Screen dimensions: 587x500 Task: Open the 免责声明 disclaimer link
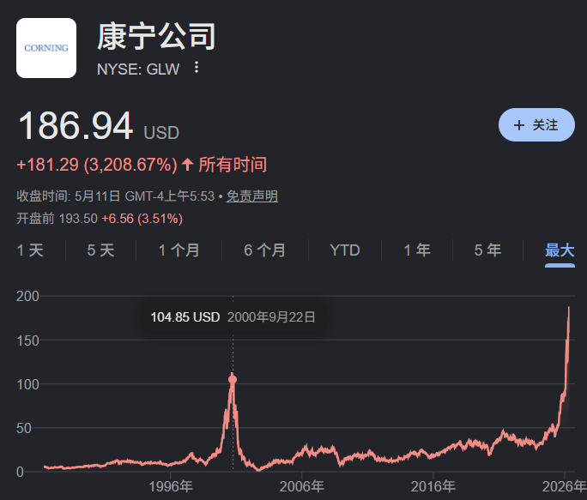252,196
